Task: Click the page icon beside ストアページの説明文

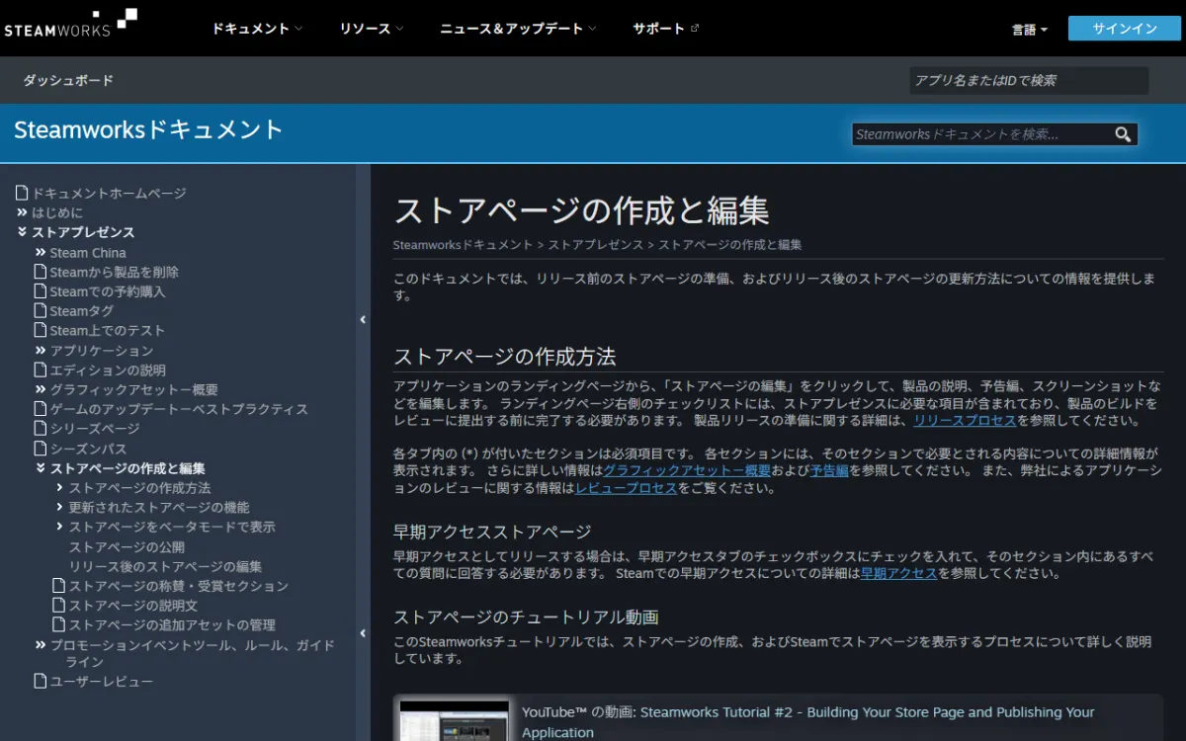Action: (59, 606)
